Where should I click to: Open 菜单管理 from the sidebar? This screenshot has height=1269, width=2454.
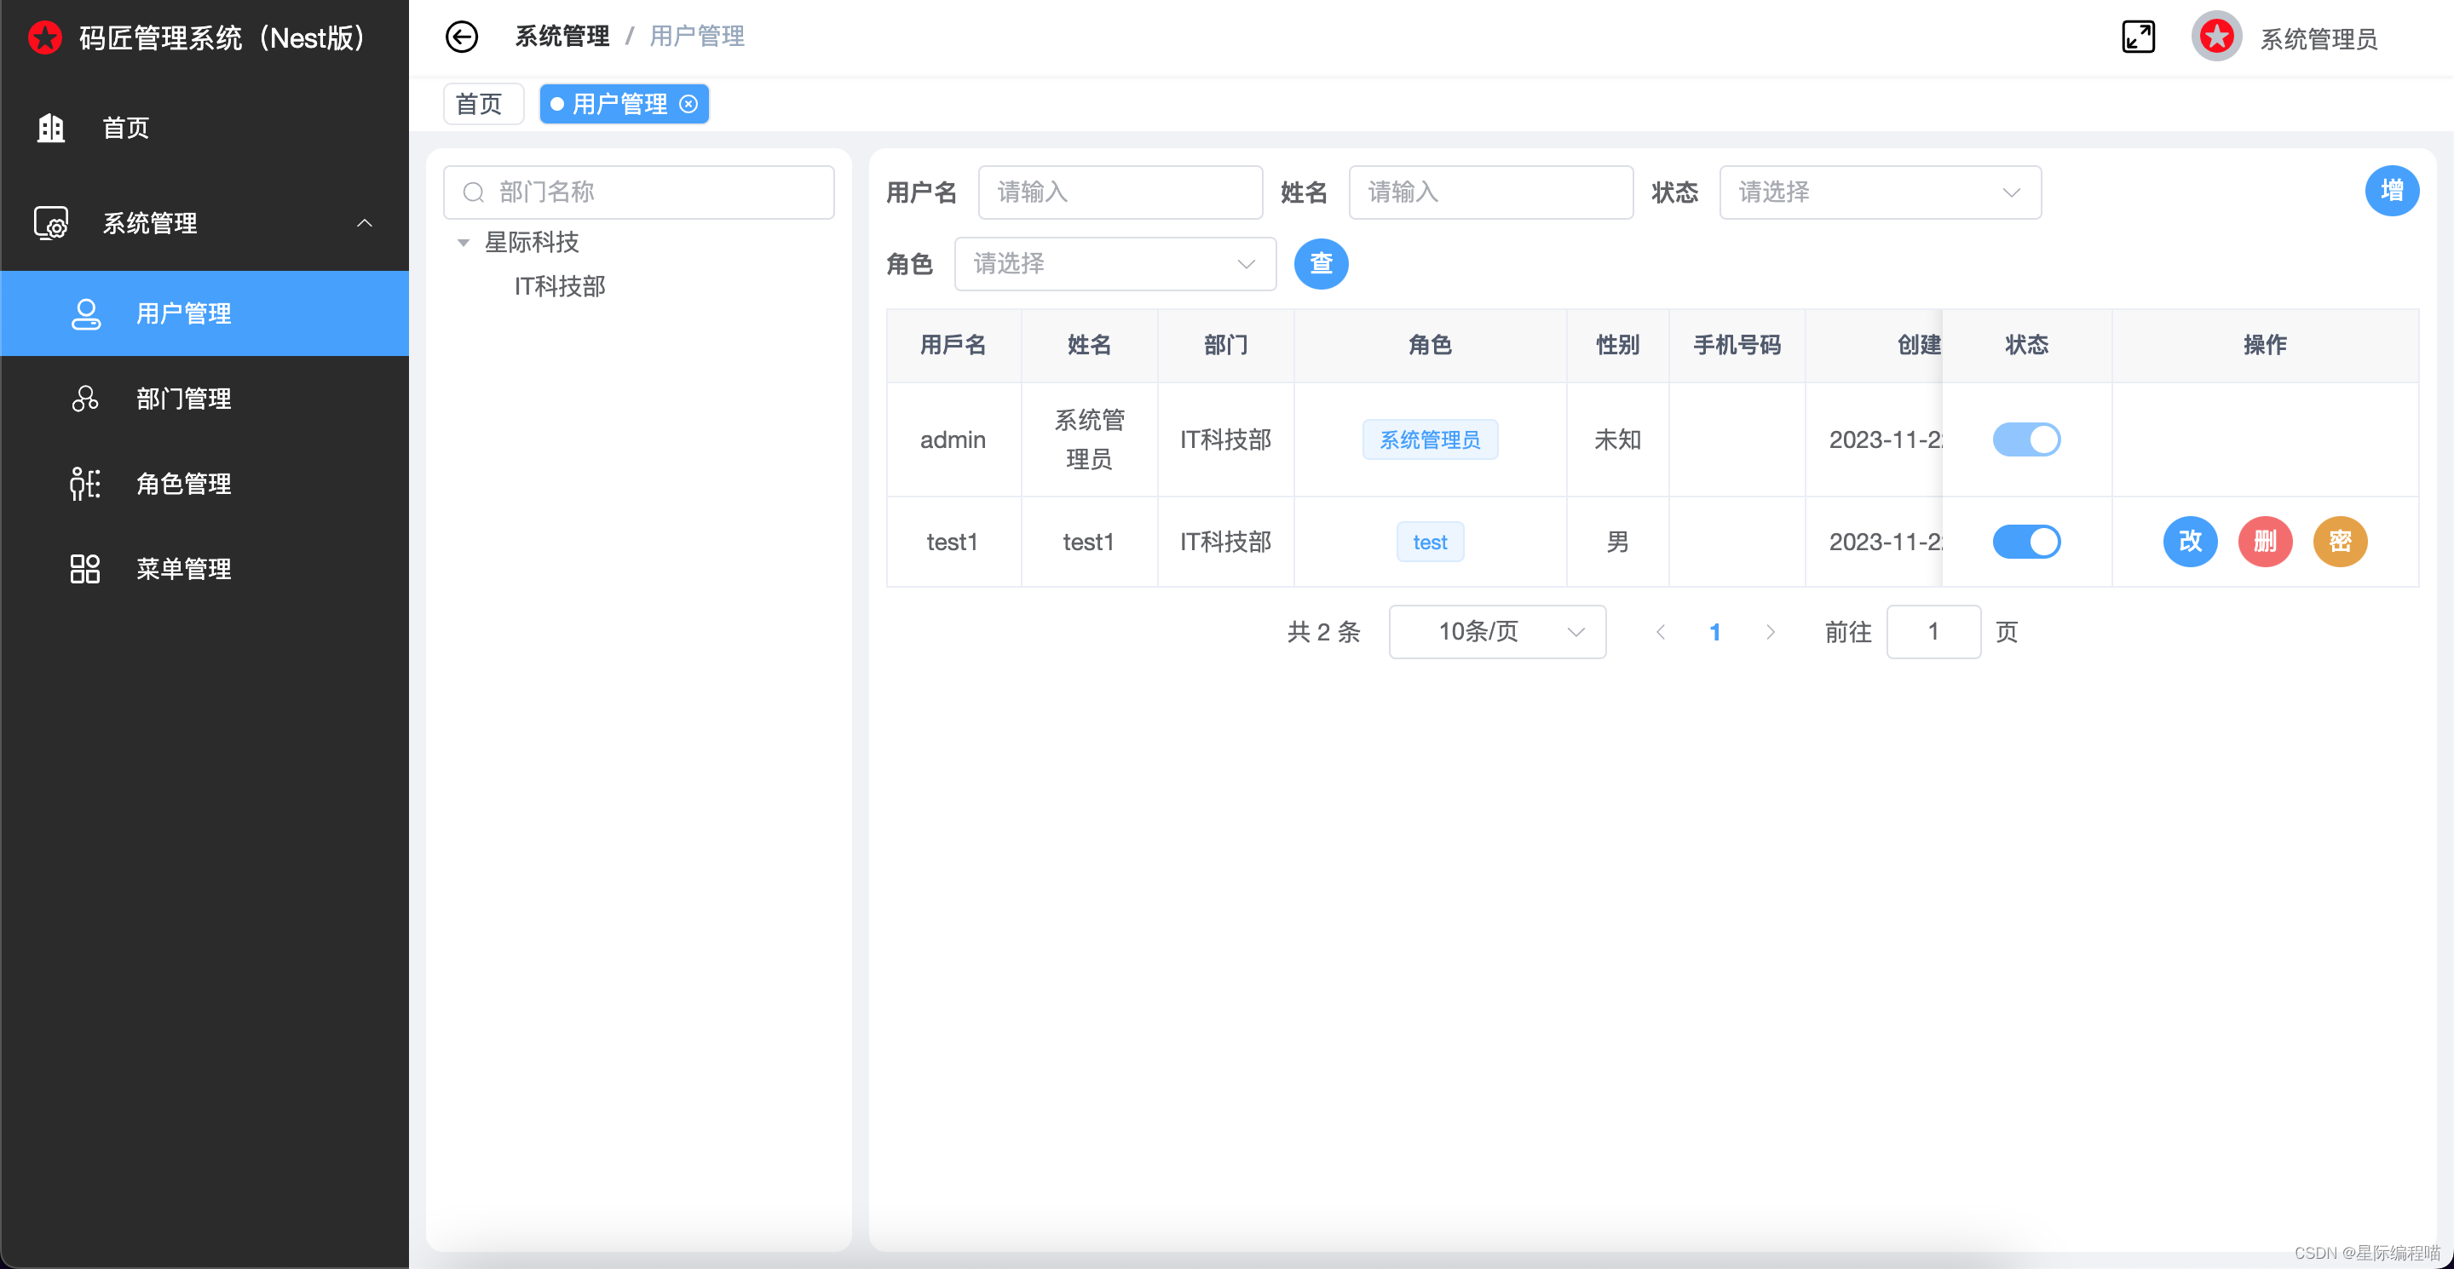click(x=85, y=568)
